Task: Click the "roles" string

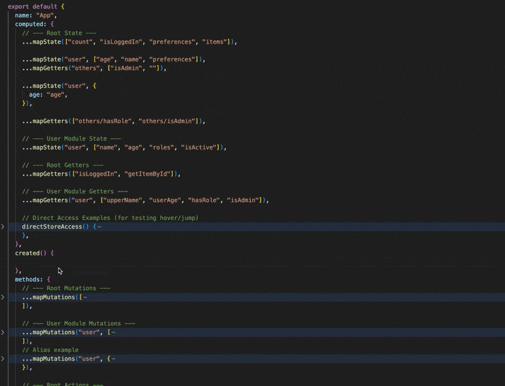Action: [x=162, y=148]
